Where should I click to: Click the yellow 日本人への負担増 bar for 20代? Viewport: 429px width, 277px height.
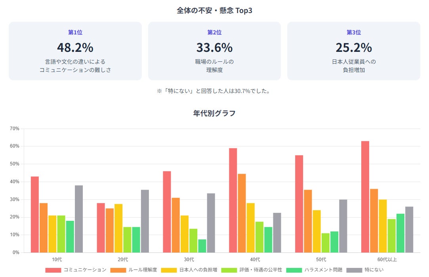pos(118,228)
